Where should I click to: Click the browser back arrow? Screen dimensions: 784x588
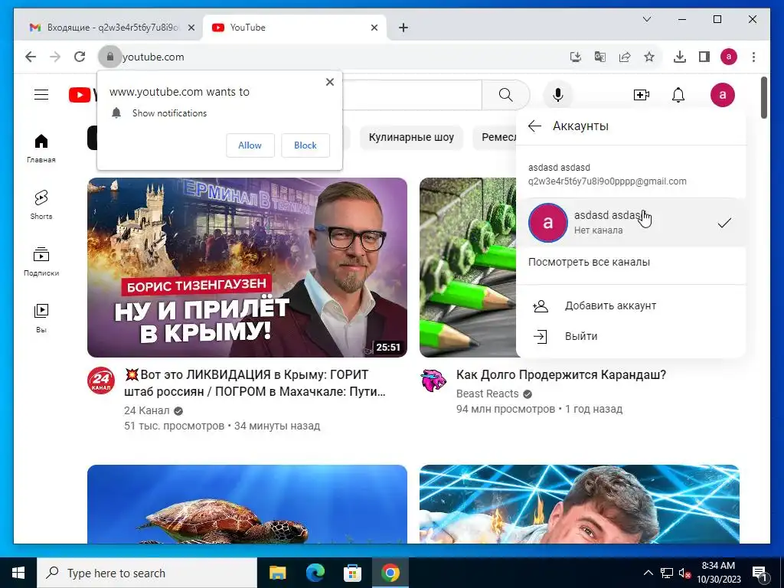click(x=31, y=57)
